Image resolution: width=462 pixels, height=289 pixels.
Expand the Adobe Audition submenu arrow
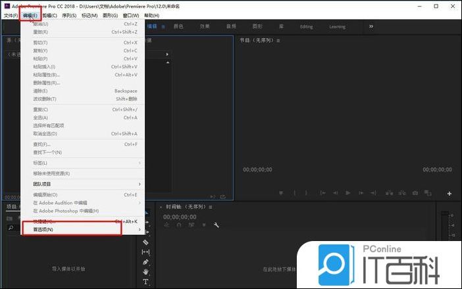140,203
